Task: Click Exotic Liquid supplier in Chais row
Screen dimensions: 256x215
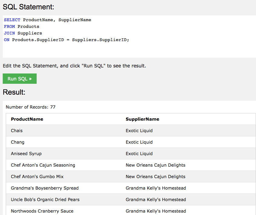Action: [139, 131]
